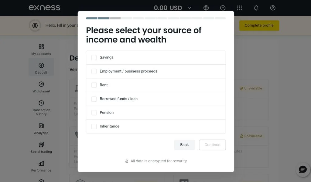Select the Pension checkbox
Viewport: 311px width, 182px height.
[x=94, y=113]
